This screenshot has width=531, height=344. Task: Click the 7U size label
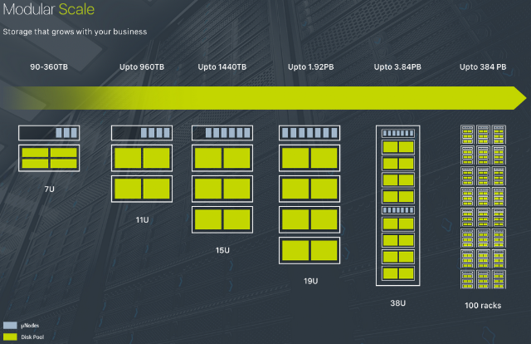pyautogui.click(x=50, y=189)
